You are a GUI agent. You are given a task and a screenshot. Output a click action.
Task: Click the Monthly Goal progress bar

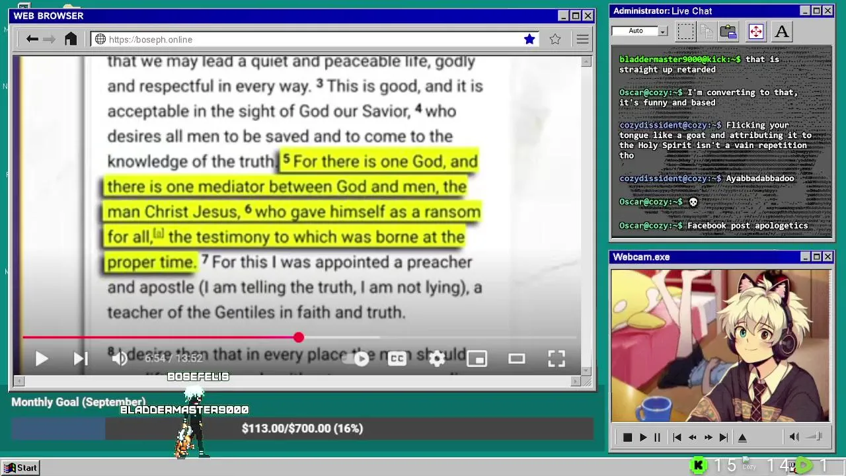302,428
